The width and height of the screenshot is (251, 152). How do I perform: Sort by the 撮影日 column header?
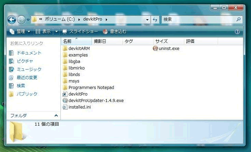(x=107, y=41)
